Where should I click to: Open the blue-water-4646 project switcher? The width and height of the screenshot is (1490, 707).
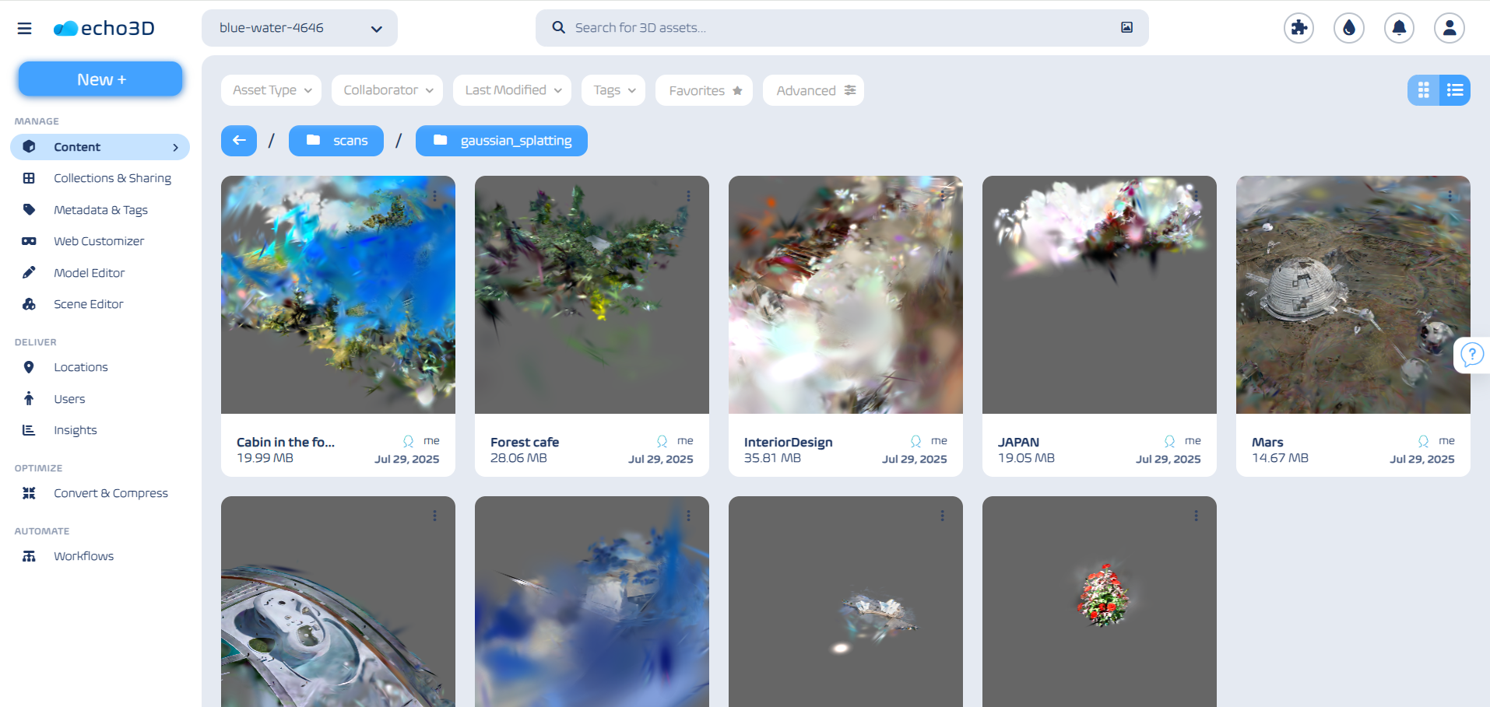(x=299, y=27)
